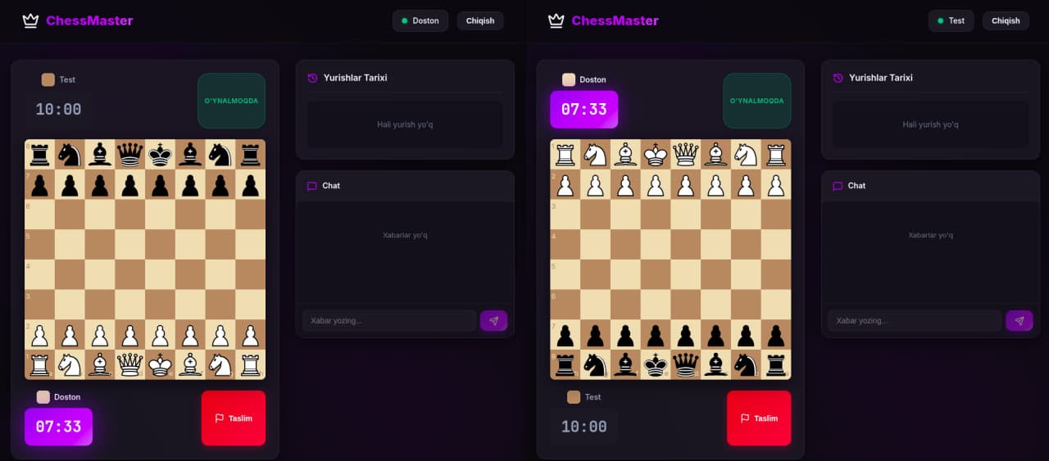Click the red Taslim button in right window
Viewport: 1049px width, 461px height.
[x=759, y=418]
